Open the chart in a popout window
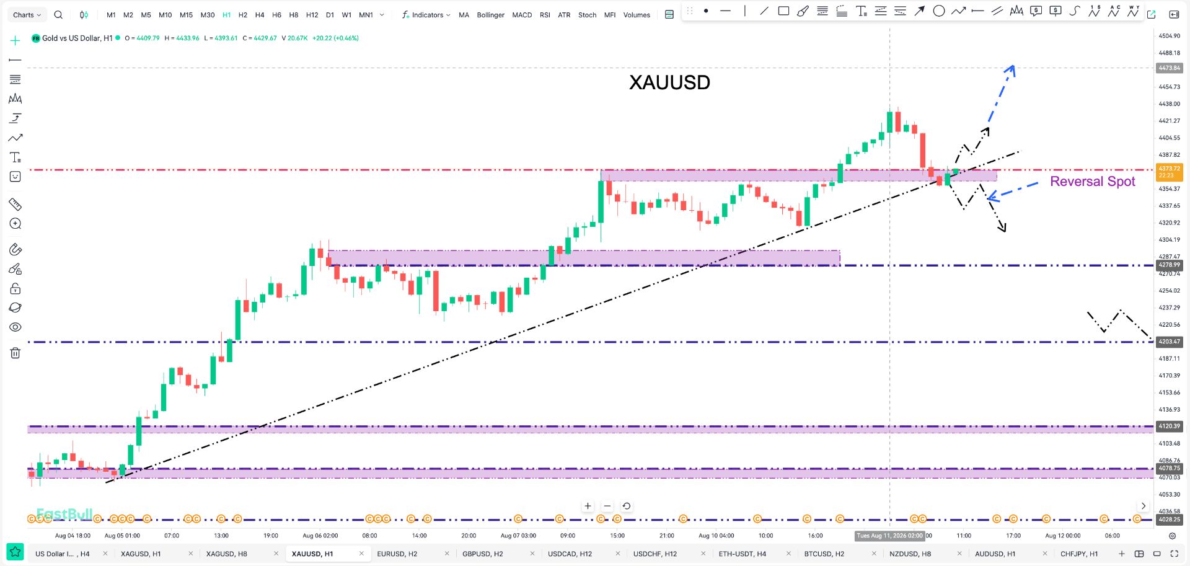This screenshot has width=1190, height=566. click(x=1152, y=15)
